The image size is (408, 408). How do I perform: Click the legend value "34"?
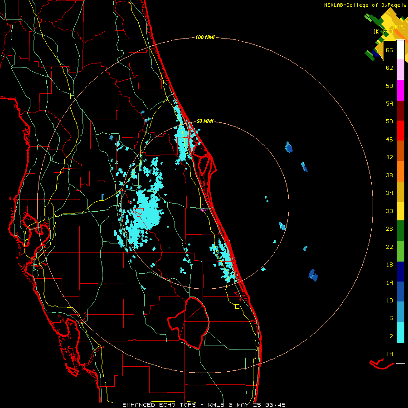point(389,193)
